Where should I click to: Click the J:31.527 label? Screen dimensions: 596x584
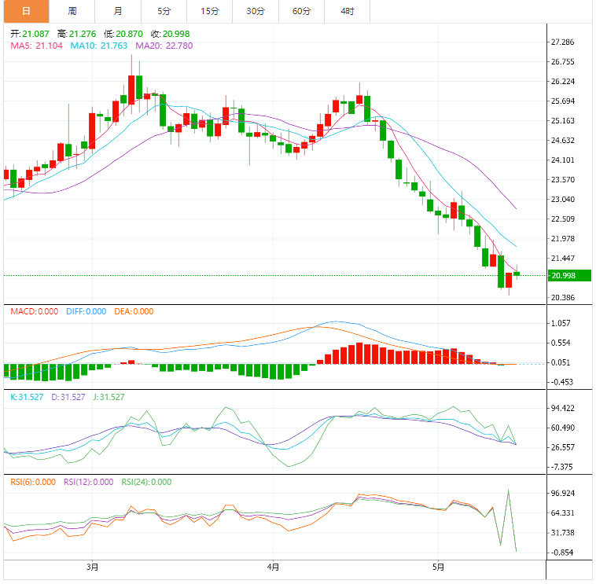click(109, 397)
